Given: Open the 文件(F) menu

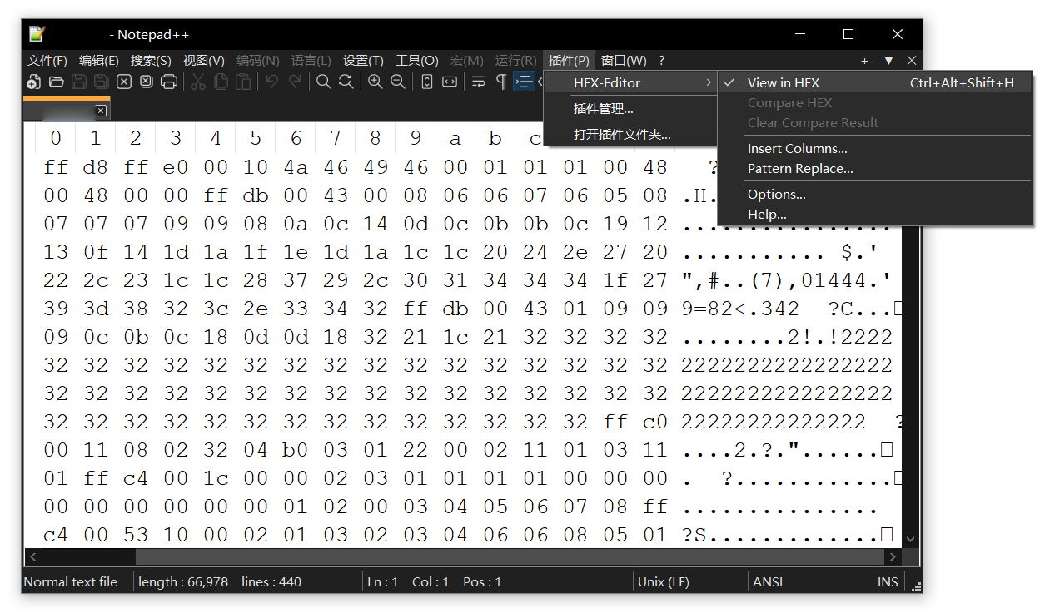Looking at the screenshot, I should tap(47, 61).
